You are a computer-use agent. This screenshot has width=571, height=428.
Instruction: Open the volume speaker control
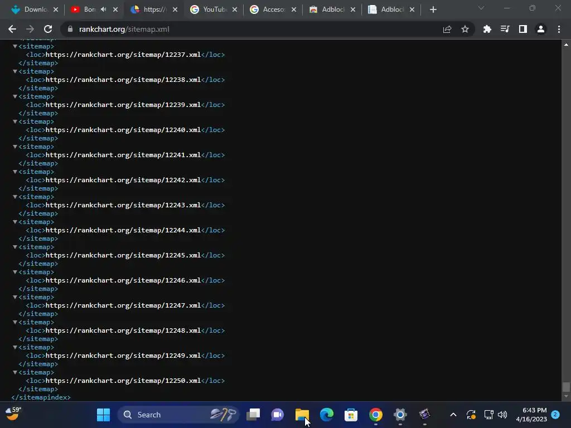pos(502,415)
